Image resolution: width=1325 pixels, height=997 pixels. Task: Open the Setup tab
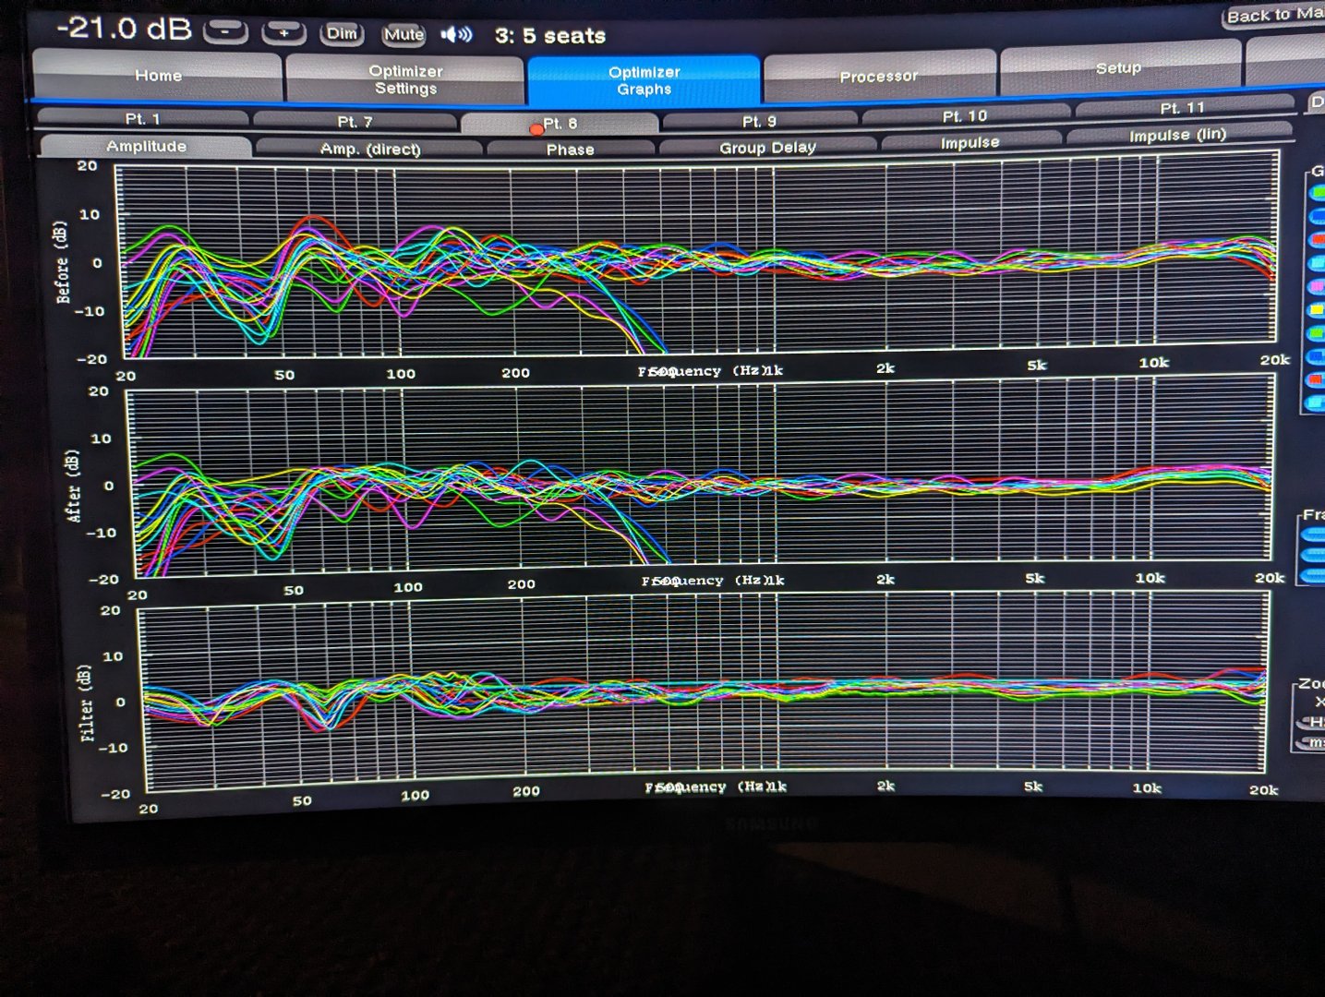(1118, 69)
